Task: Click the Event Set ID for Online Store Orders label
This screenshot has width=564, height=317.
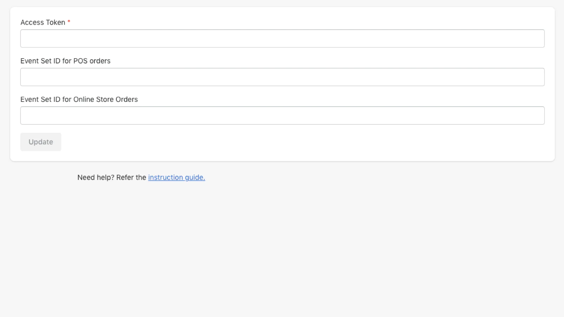Action: point(79,99)
